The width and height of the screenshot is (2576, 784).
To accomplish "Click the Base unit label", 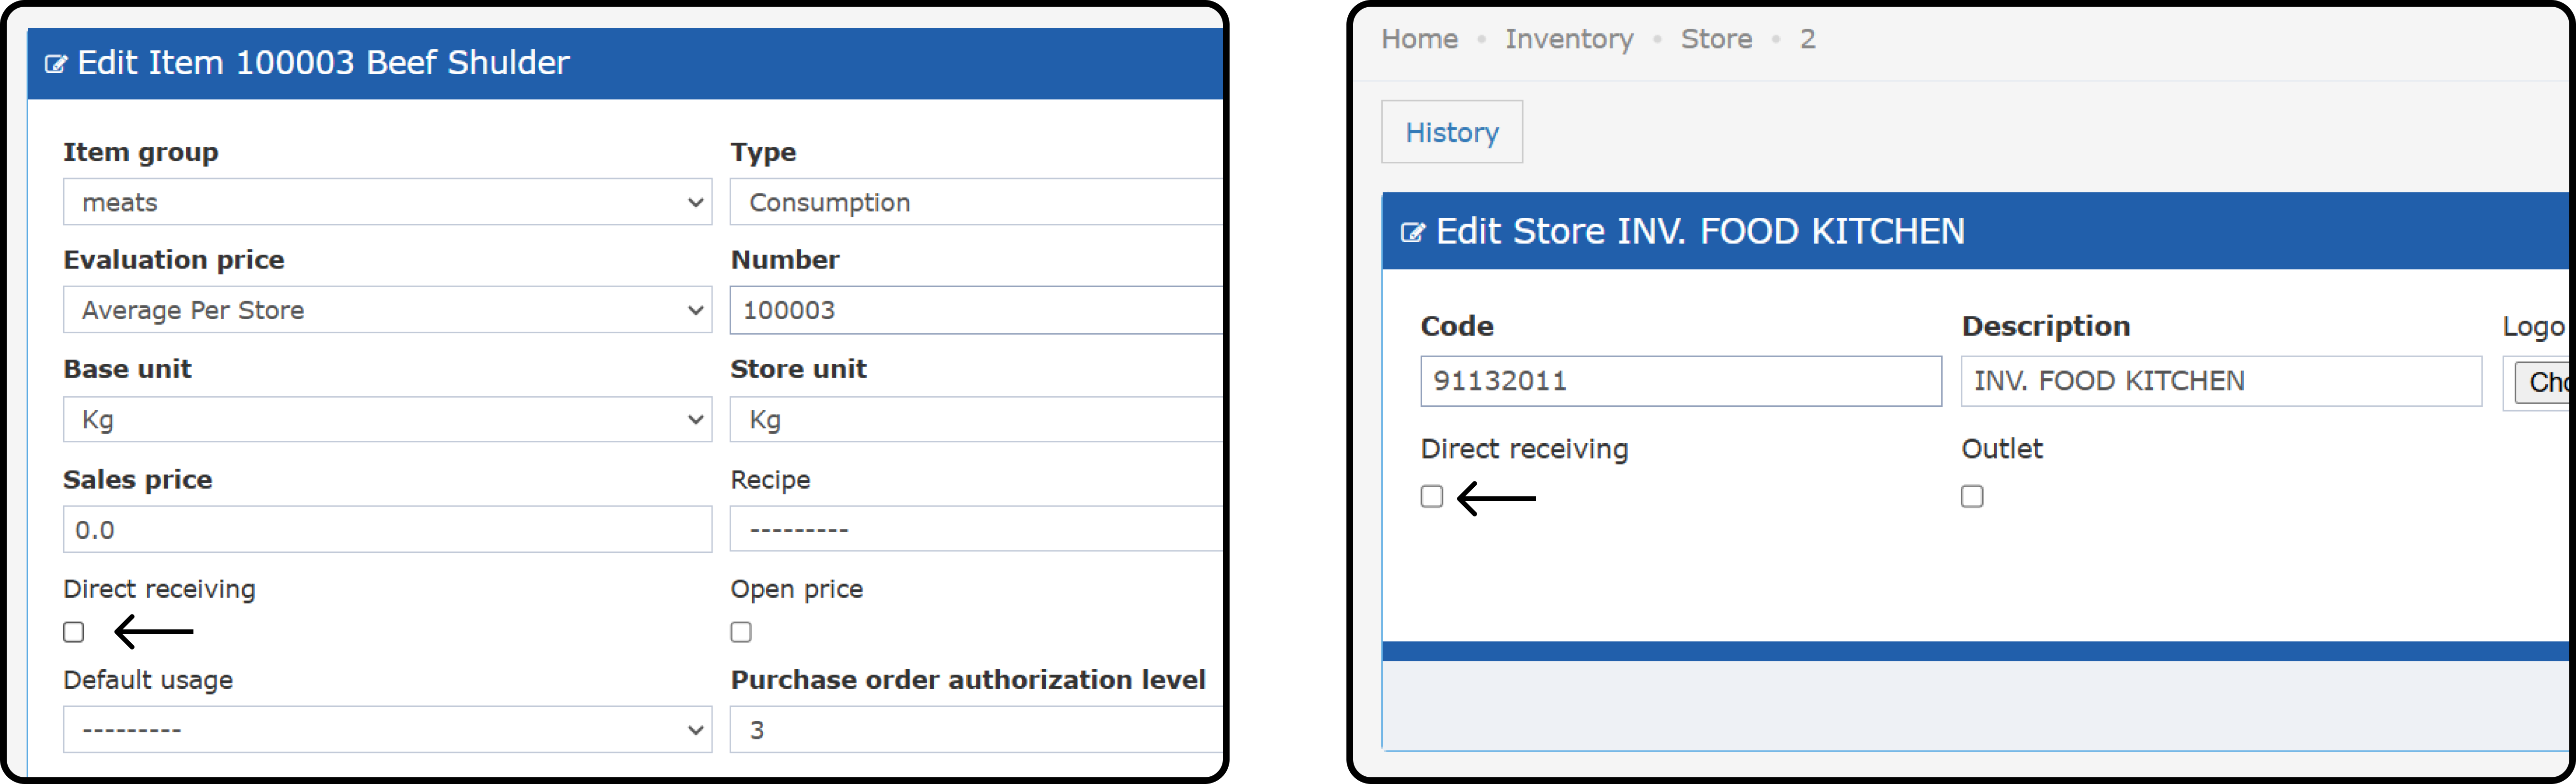I will click(x=127, y=369).
